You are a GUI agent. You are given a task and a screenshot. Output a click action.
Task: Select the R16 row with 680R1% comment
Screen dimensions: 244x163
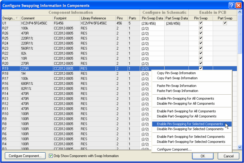click(119, 84)
